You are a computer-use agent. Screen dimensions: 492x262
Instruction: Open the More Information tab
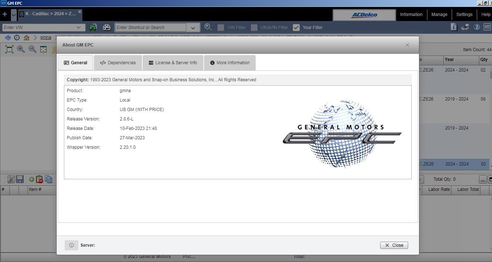[x=230, y=63]
